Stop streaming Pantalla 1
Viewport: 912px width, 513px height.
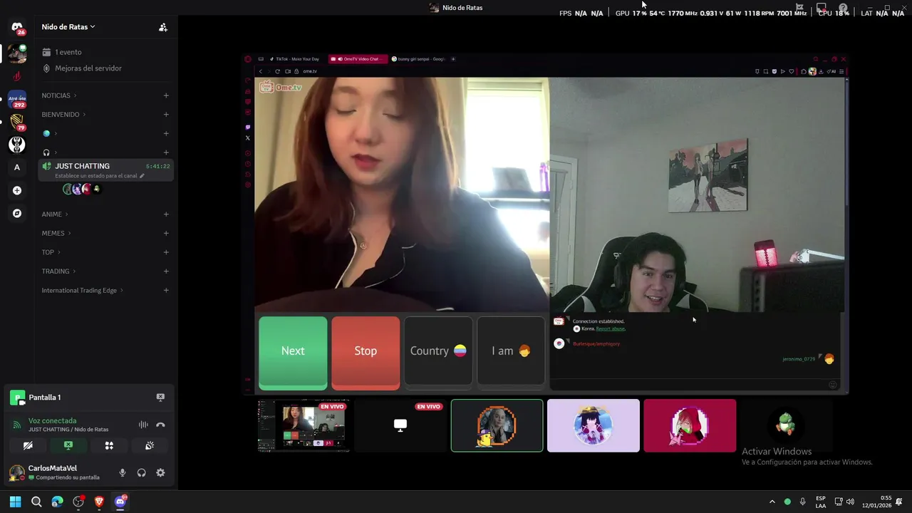160,398
